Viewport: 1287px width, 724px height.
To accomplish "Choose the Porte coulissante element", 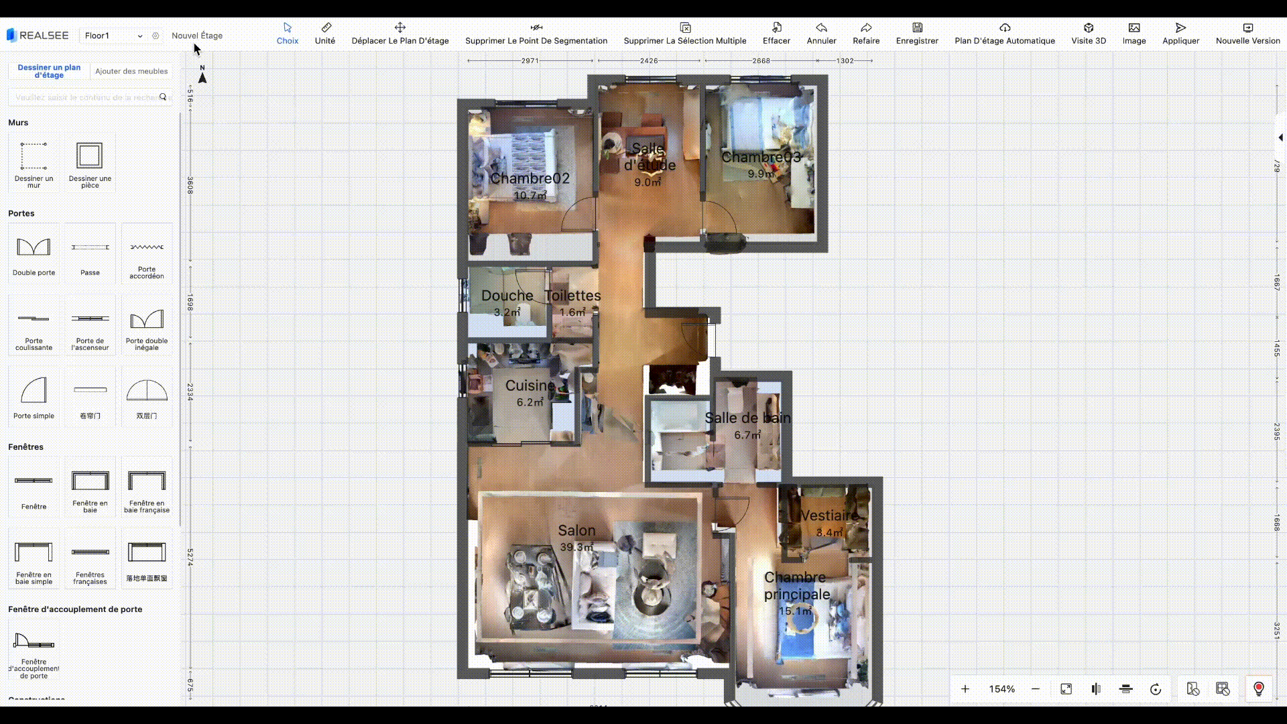I will (34, 325).
